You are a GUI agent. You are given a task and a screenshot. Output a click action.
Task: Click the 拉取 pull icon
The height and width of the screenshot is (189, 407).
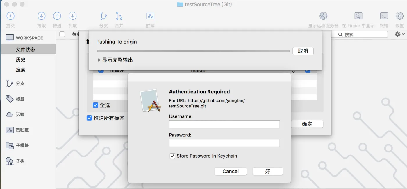pyautogui.click(x=42, y=16)
